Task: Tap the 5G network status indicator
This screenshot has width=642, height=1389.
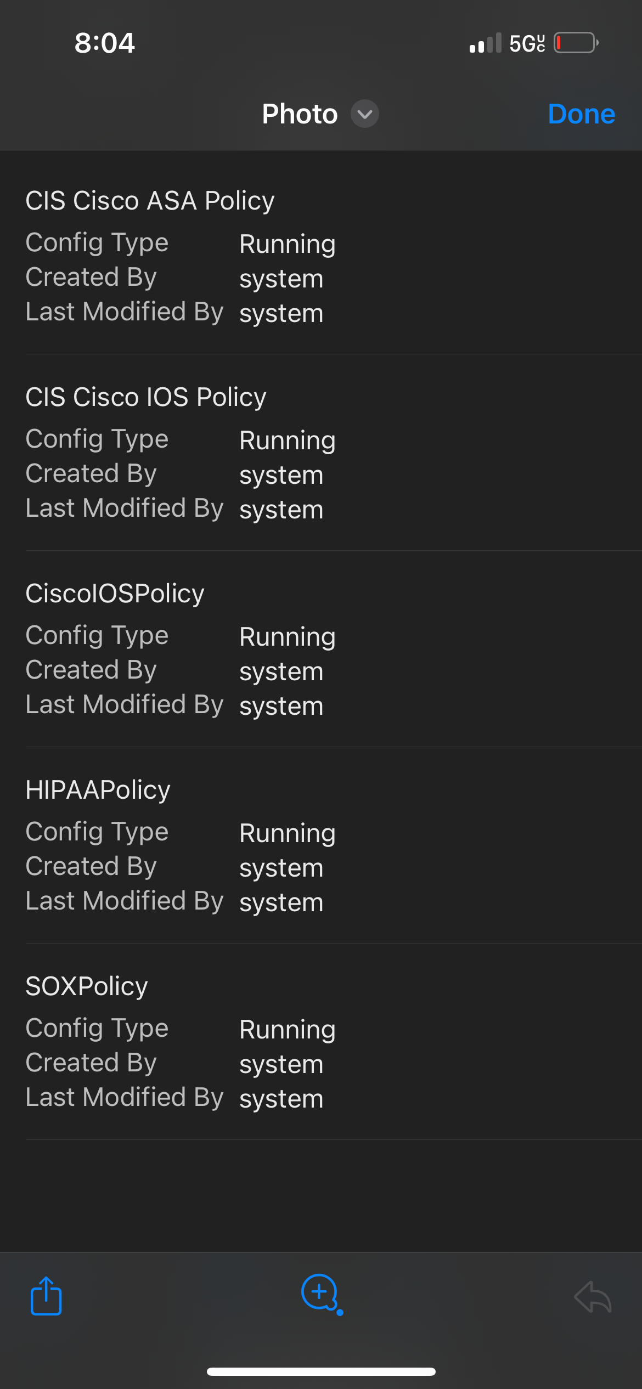Action: point(527,43)
